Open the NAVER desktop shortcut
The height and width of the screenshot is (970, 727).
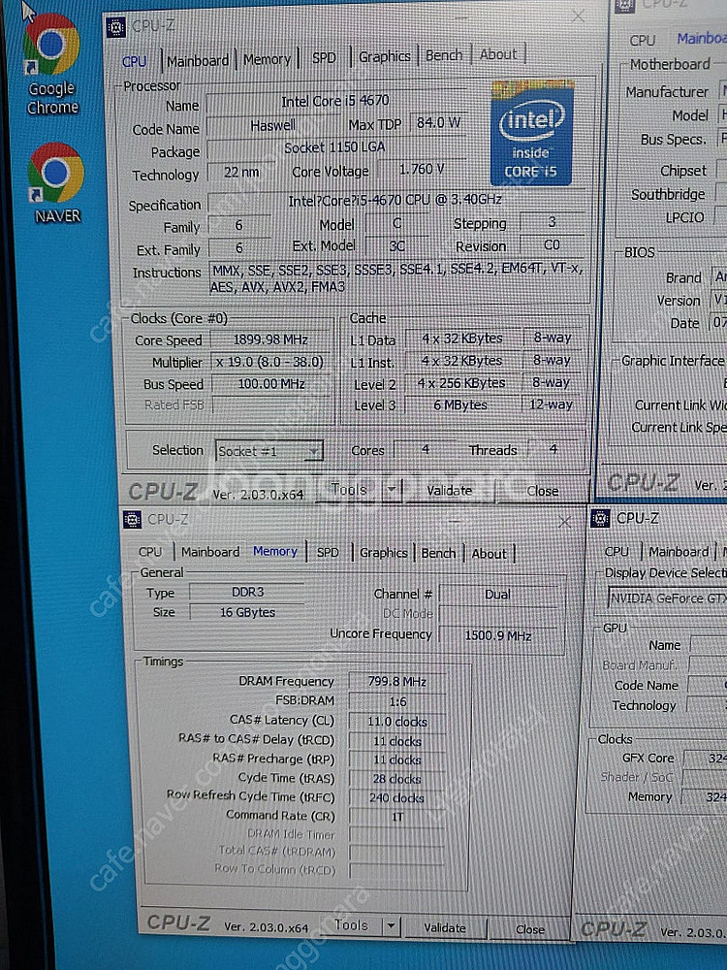coord(56,183)
